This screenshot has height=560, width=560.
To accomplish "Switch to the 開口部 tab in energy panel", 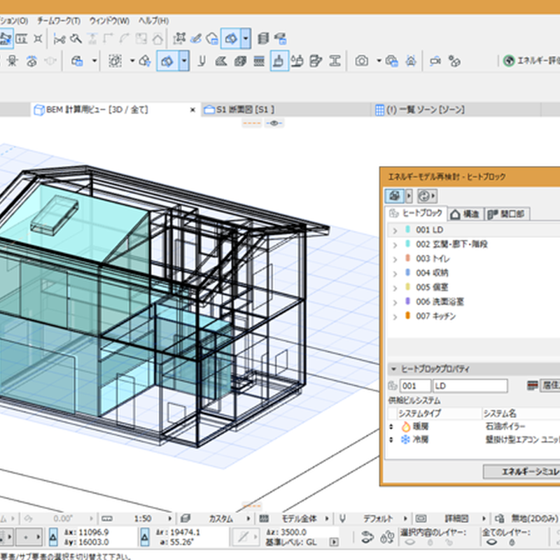I will click(507, 214).
